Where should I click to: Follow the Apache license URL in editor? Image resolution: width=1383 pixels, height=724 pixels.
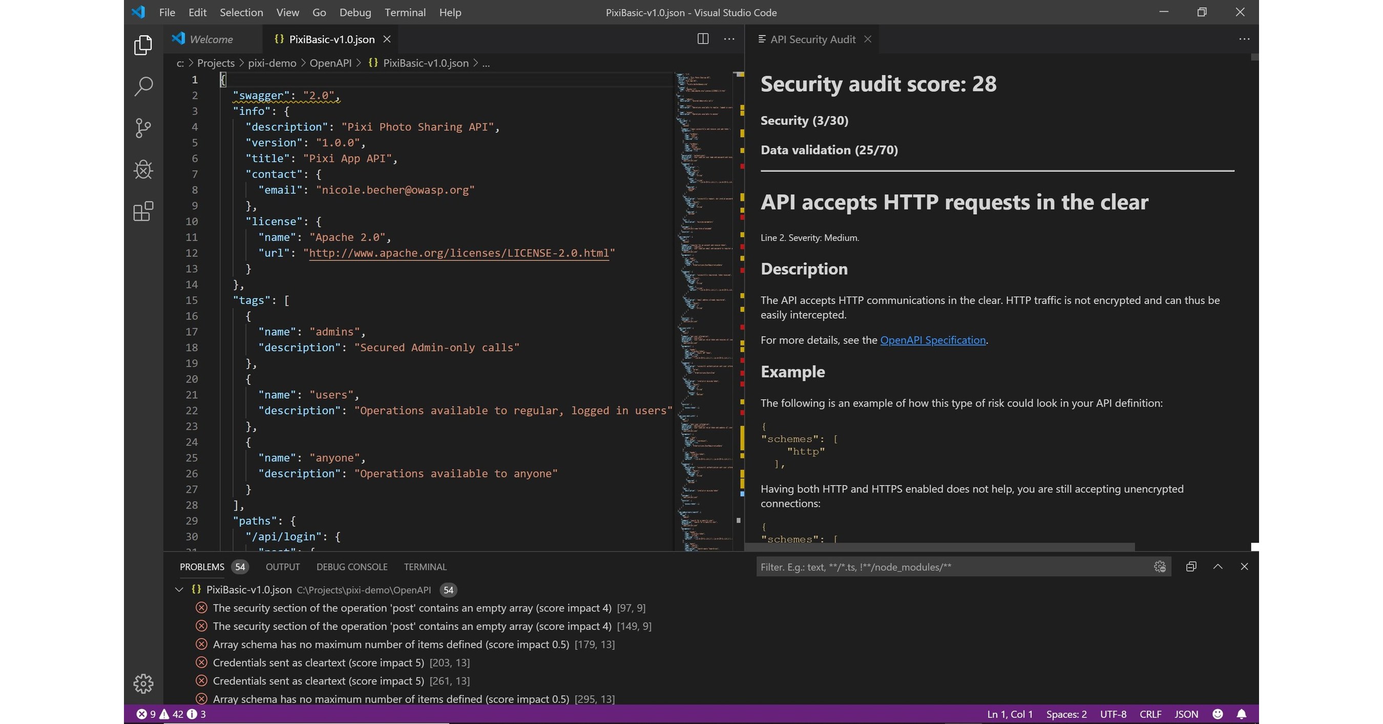(458, 253)
